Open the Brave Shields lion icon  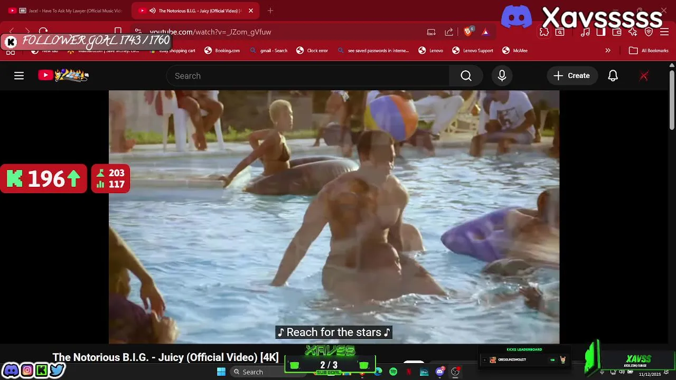click(x=468, y=32)
